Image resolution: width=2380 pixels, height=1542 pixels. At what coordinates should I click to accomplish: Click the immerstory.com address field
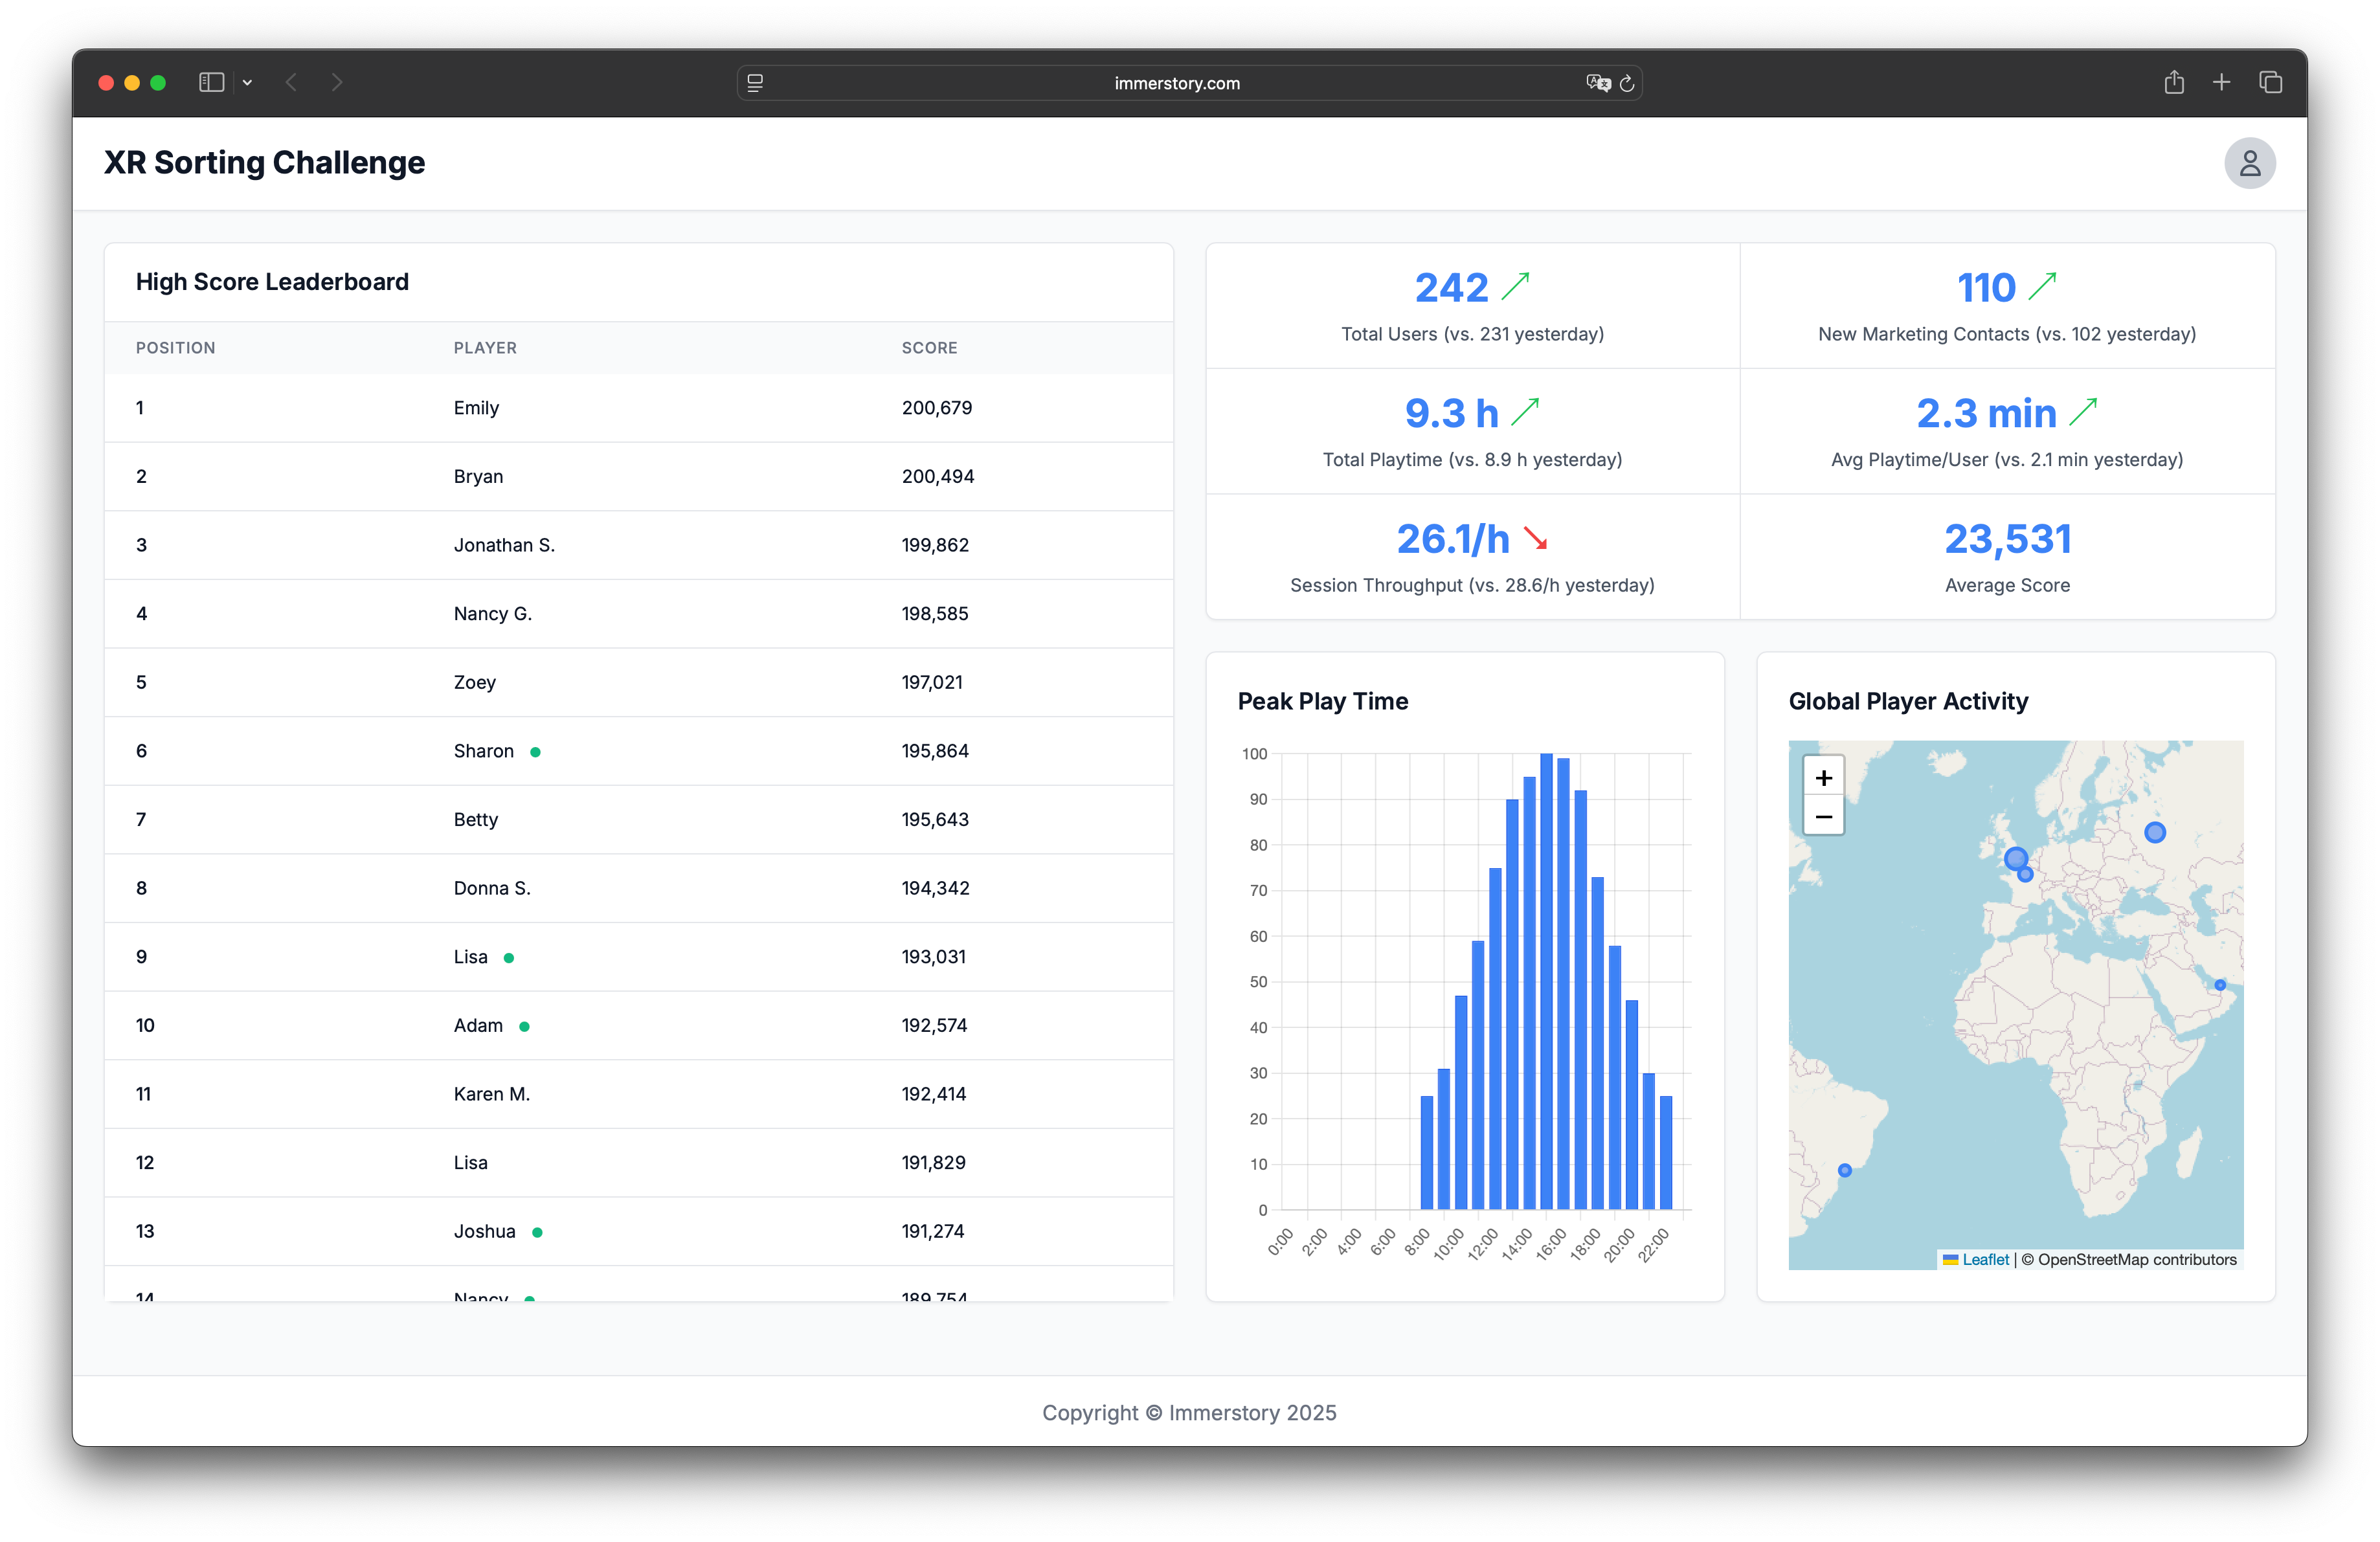click(x=1176, y=84)
